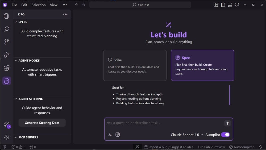Click the Kiro logo in title bar

[x=5, y=5]
